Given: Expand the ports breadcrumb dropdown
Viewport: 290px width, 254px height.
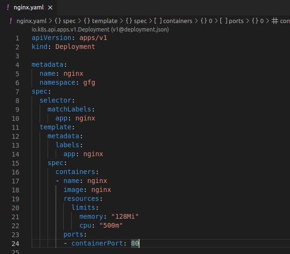Looking at the screenshot, I should (236, 21).
